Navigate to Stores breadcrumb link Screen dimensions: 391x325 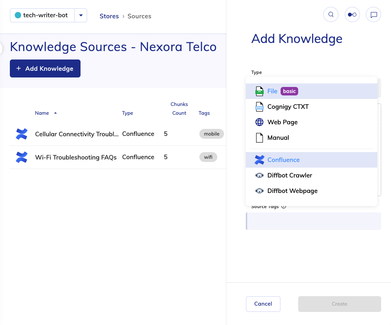109,16
